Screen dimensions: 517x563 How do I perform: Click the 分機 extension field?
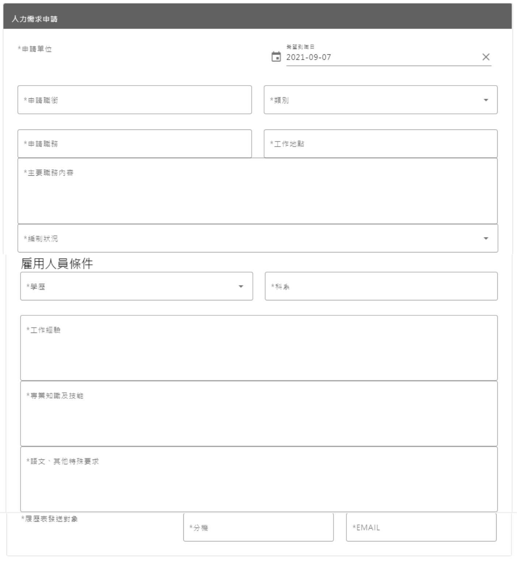pos(258,529)
